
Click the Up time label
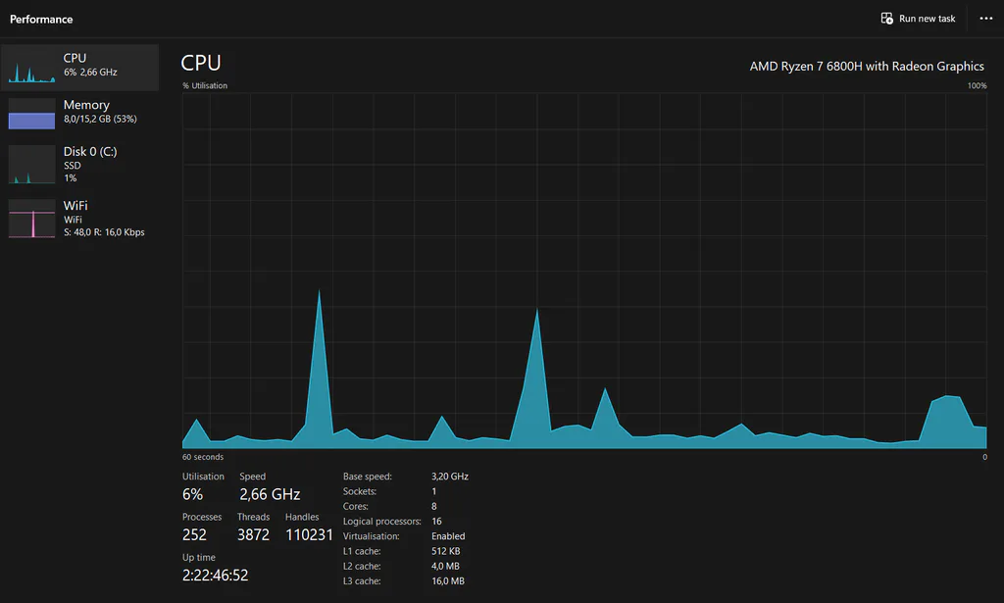point(198,558)
